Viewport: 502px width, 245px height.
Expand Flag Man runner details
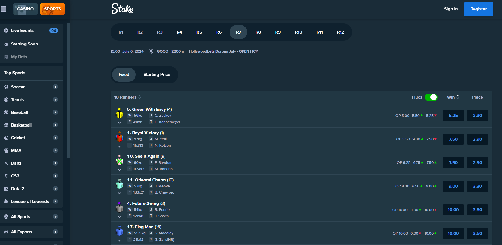[x=120, y=240]
